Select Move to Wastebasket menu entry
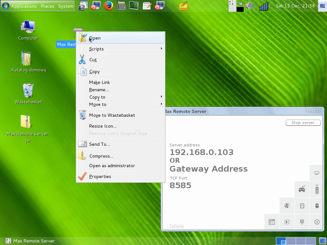This screenshot has height=245, width=327. click(112, 115)
